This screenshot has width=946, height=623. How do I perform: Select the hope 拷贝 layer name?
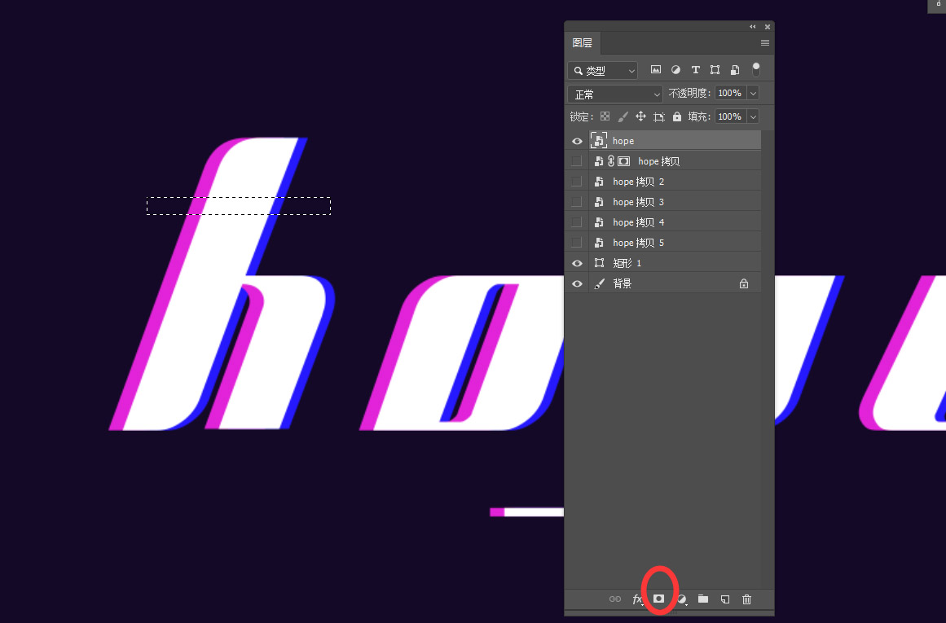659,161
